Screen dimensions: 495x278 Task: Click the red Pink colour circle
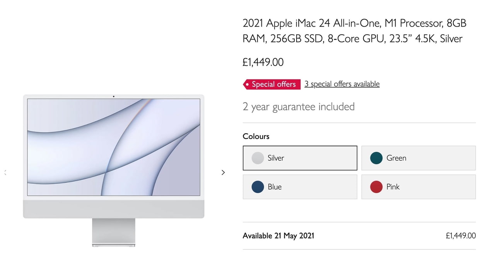click(376, 187)
